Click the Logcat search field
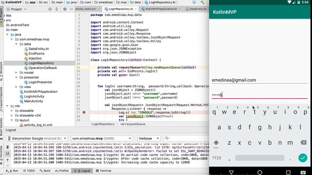 tap(186, 138)
